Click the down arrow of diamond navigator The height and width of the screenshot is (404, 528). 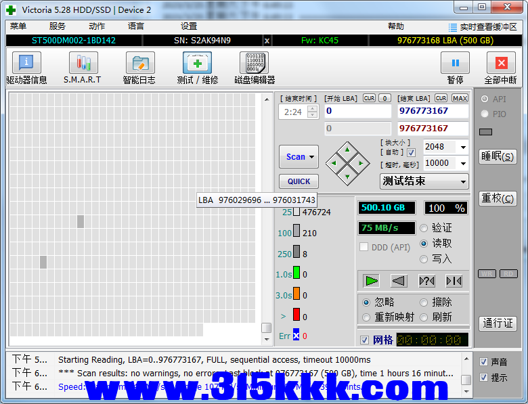(x=347, y=177)
